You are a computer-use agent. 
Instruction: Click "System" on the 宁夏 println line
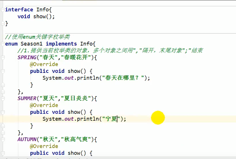(52, 119)
